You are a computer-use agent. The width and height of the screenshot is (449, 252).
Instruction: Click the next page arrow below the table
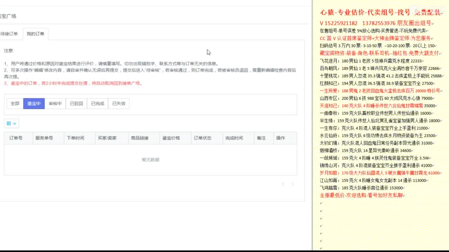coord(292,184)
